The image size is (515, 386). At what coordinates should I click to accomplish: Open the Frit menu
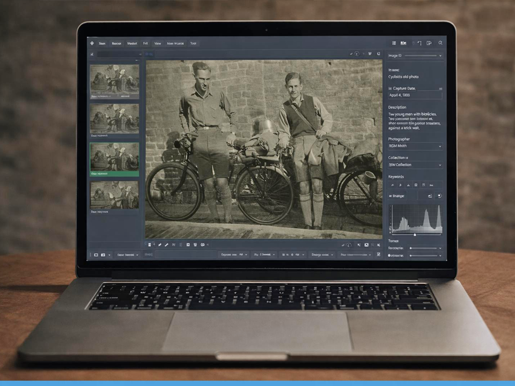pos(145,43)
